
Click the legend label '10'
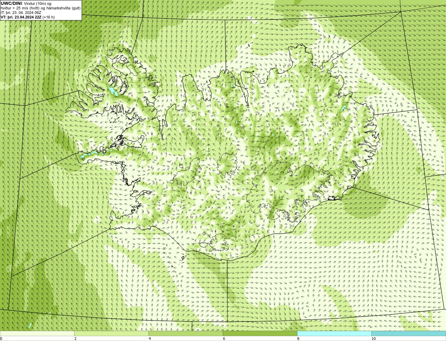374,339
